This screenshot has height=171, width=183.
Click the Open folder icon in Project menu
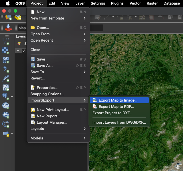coord(33,28)
